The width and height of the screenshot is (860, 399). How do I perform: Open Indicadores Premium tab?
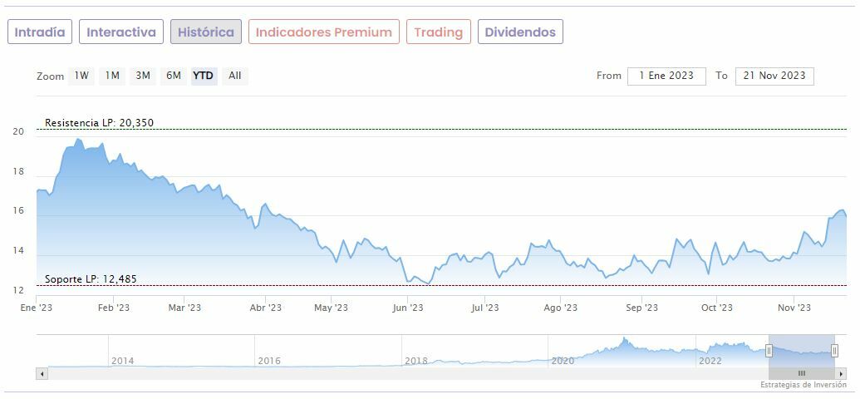pyautogui.click(x=323, y=32)
